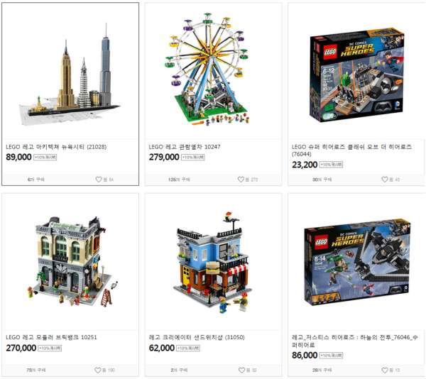
Task: Click the product title ending in 21028
Action: tap(56, 147)
